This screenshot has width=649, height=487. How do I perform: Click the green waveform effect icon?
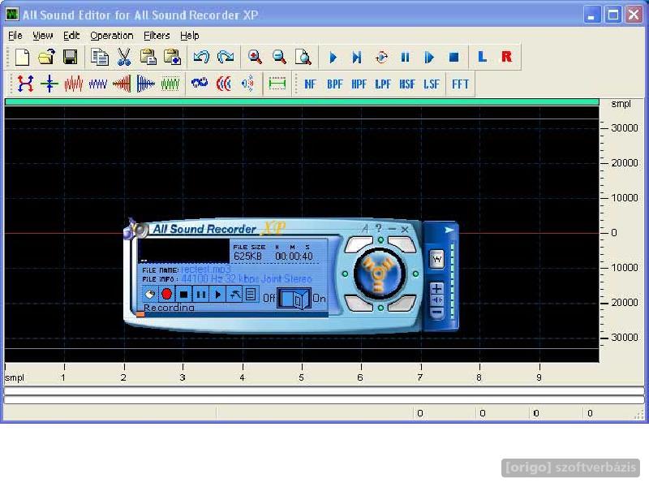pyautogui.click(x=170, y=84)
